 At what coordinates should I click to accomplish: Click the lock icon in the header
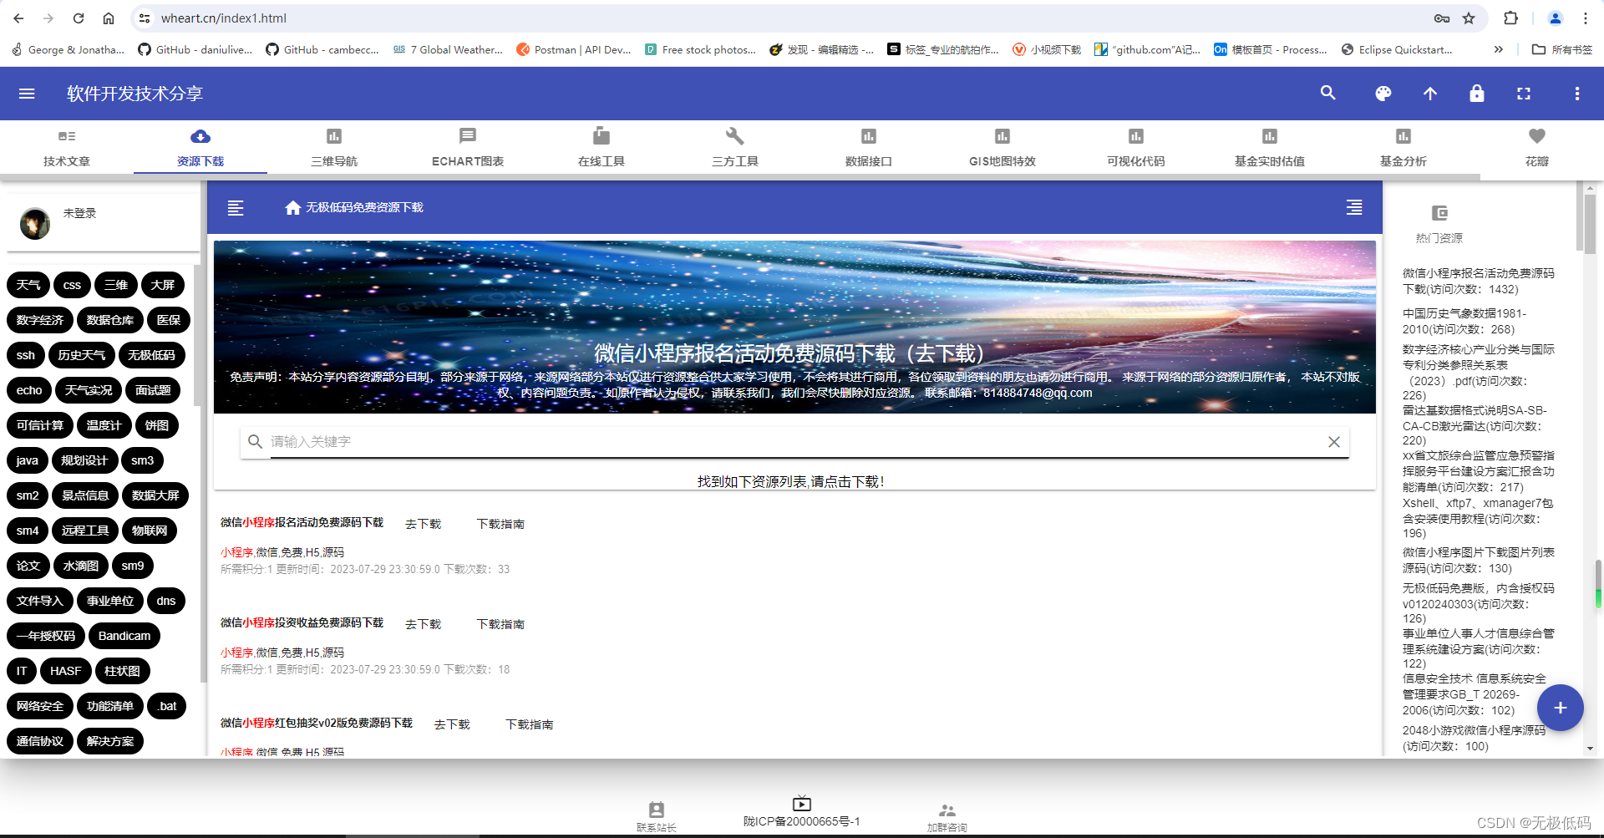coord(1477,94)
